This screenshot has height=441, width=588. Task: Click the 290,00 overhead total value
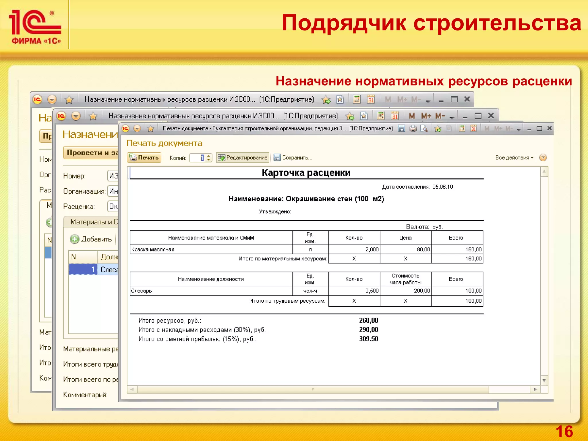tap(368, 330)
